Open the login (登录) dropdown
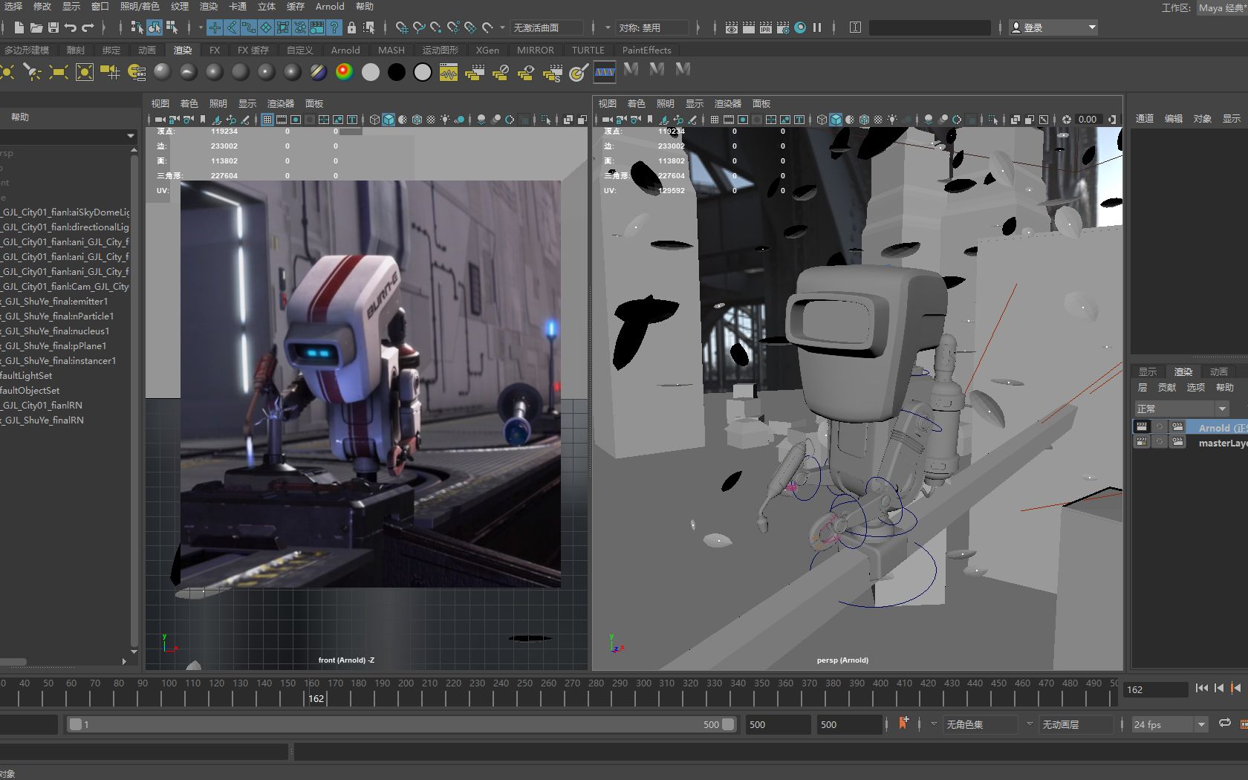The height and width of the screenshot is (780, 1248). click(1053, 27)
